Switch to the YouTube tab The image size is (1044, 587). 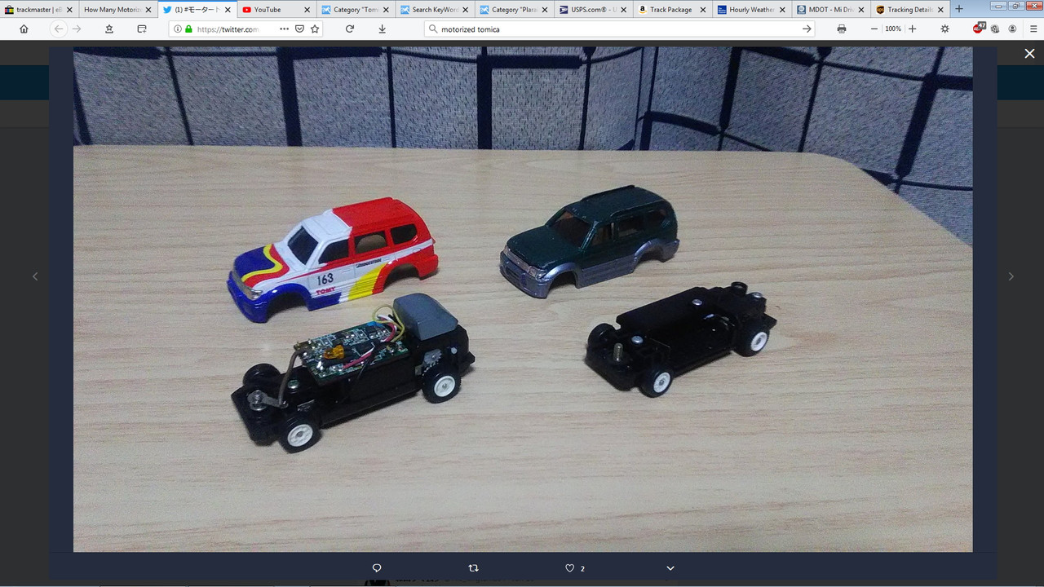coord(276,9)
